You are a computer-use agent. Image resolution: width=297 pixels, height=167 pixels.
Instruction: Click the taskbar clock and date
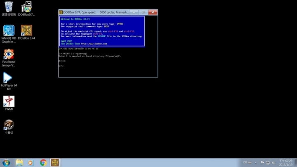coord(285,162)
